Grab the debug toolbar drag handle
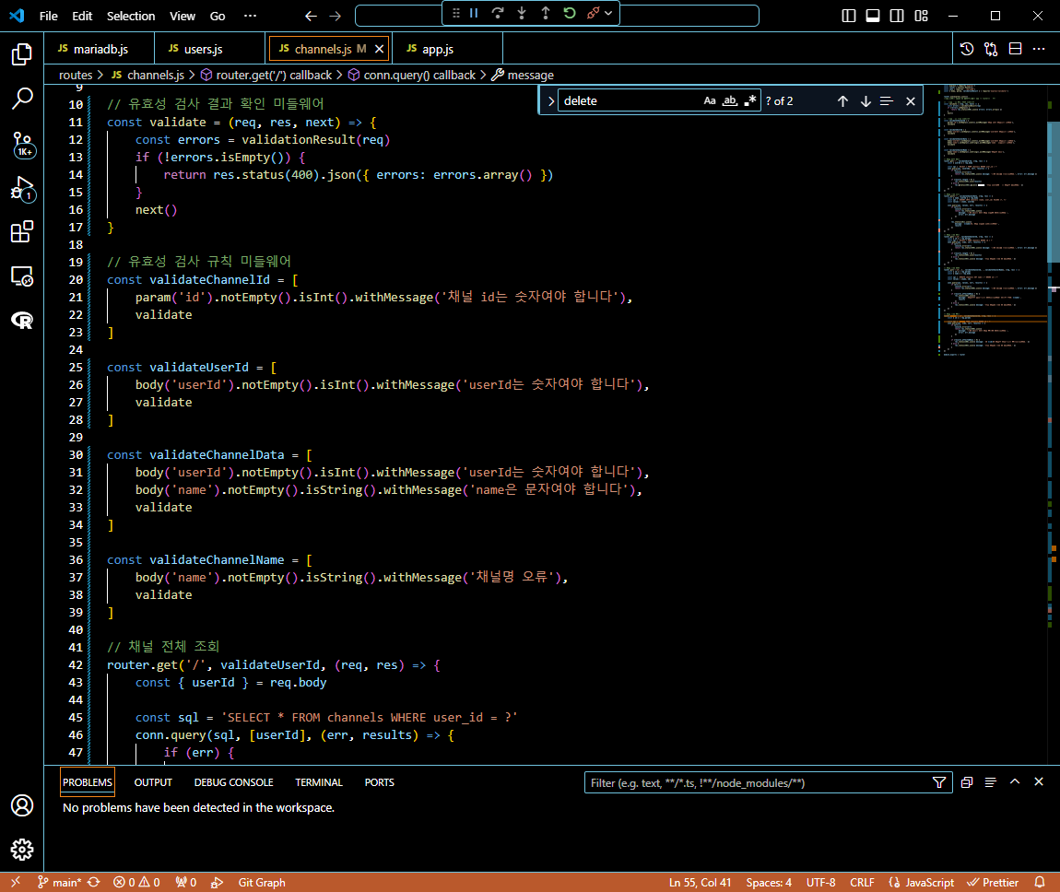This screenshot has height=892, width=1060. (456, 13)
